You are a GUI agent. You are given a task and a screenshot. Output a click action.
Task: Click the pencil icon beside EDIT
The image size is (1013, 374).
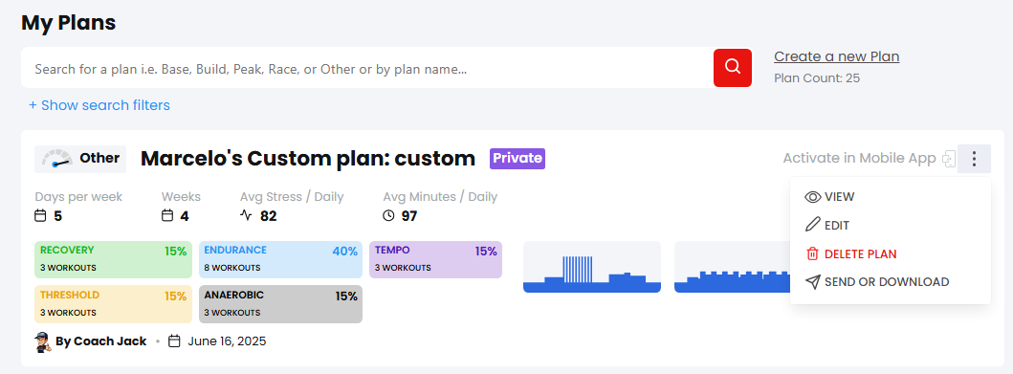[x=813, y=226]
